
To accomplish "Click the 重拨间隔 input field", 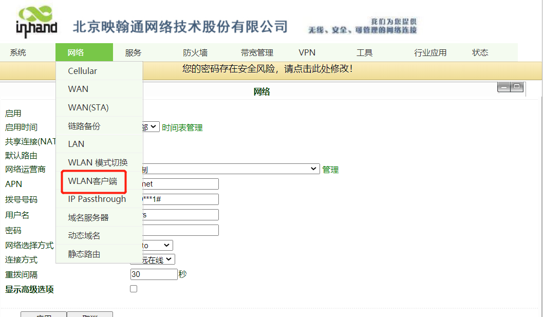I will [154, 274].
